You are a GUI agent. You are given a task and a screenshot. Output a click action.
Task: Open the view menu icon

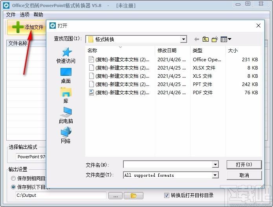[226, 39]
